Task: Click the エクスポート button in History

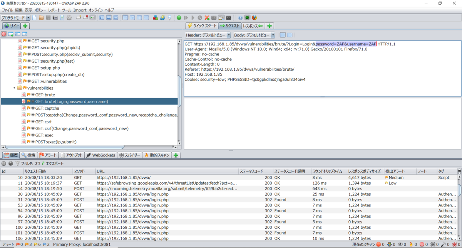Action: [52, 163]
